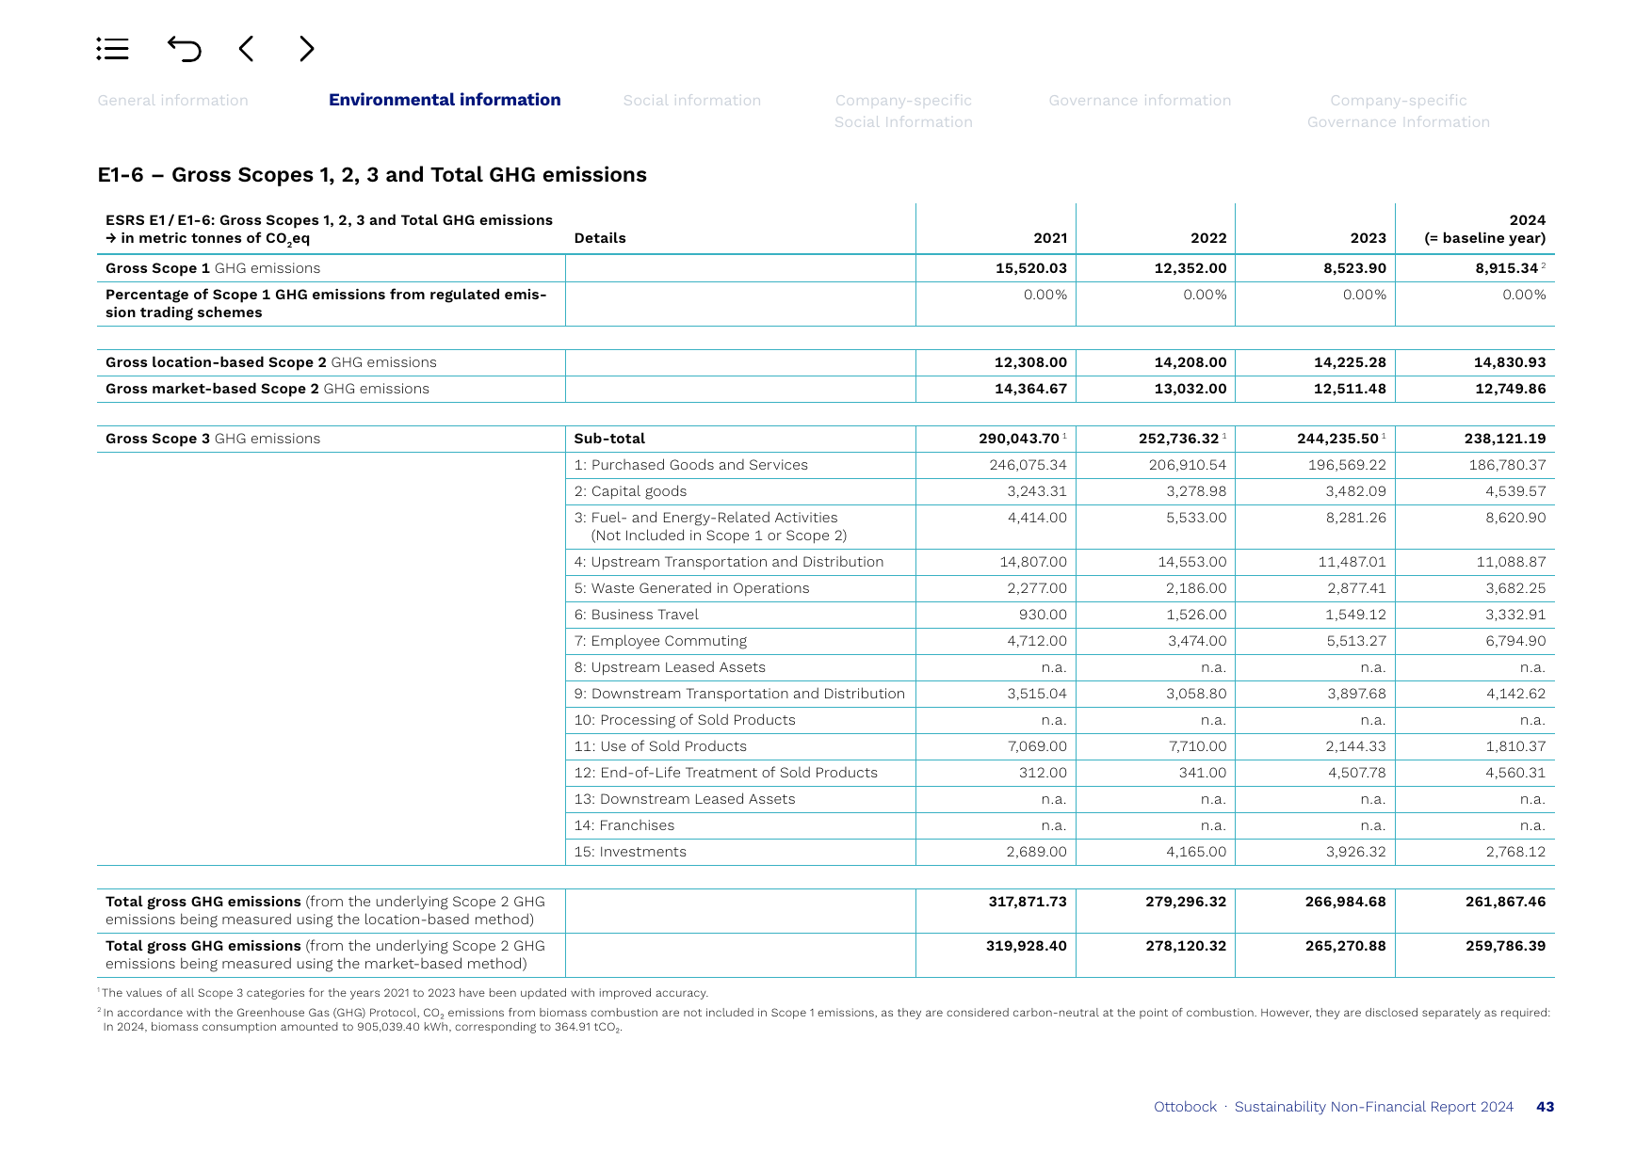Click the 290,043.70 Scope 3 sub-total value
The image size is (1652, 1168).
pos(1019,439)
